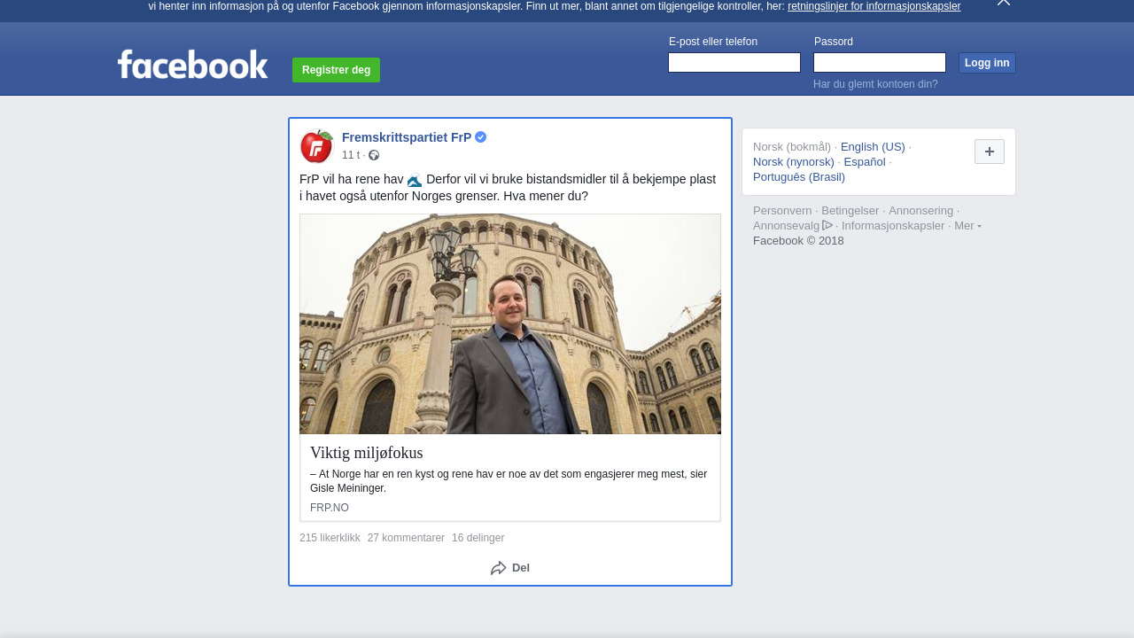Viewport: 1134px width, 638px height.
Task: Switch language to Norsk (nynorsk)
Action: 794,162
